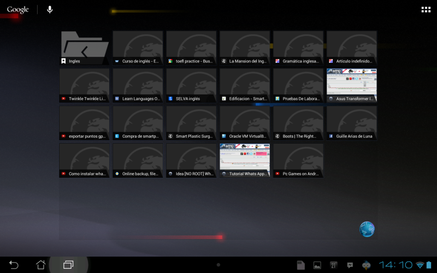
Task: Open the Oracle VM VirtualBox bookmark
Action: point(245,123)
